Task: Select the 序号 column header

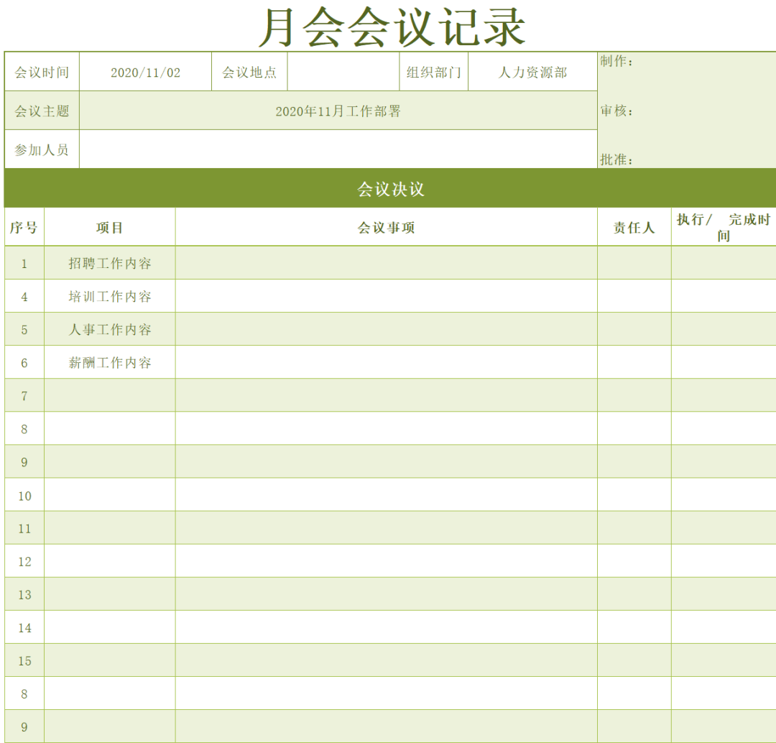Action: (x=24, y=227)
